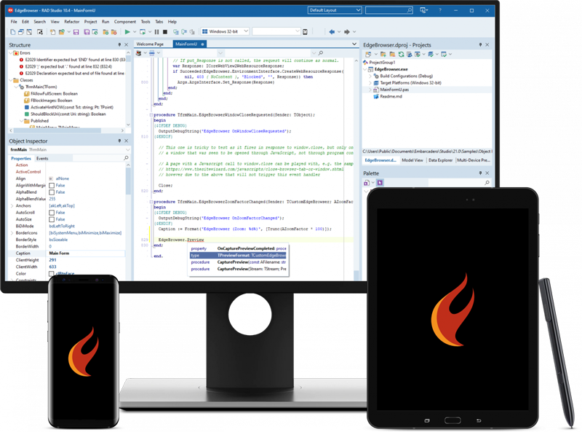Toggle the AutoScroll property checkbox
This screenshot has width=582, height=432.
pyautogui.click(x=52, y=212)
